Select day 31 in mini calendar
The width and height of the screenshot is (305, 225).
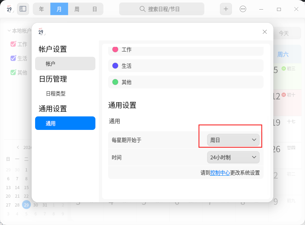tap(45, 205)
